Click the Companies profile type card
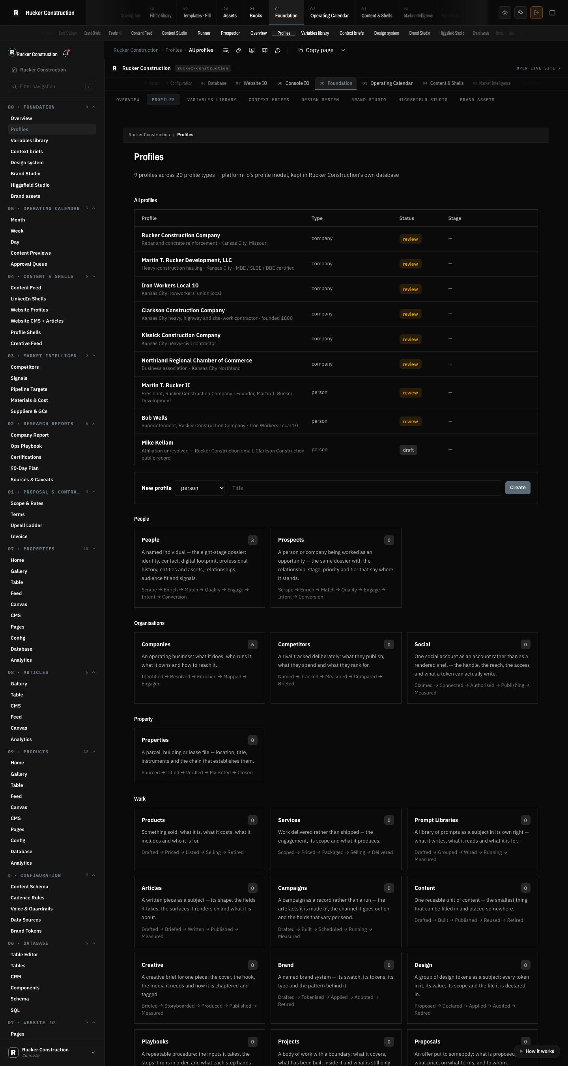Screen dimensions: 568x1066 tap(199, 668)
